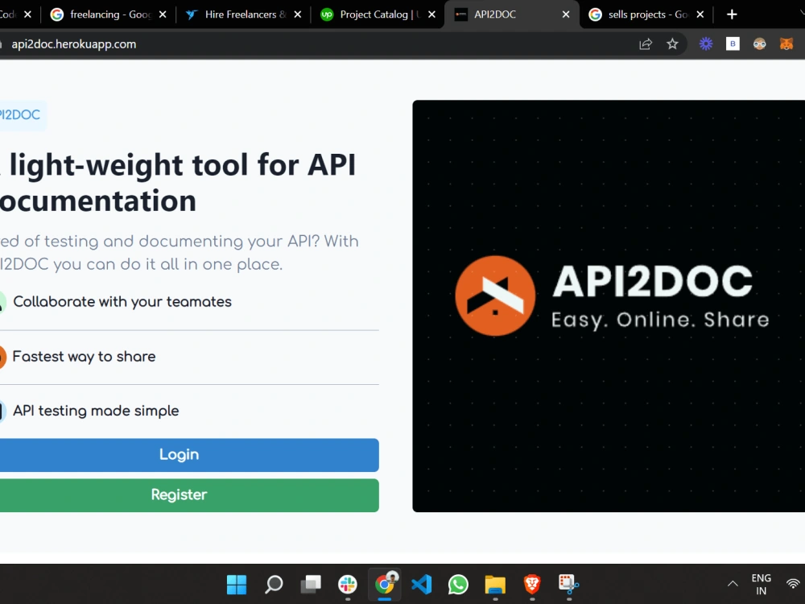Image resolution: width=805 pixels, height=604 pixels.
Task: Close the Hire Freelancers tab
Action: point(297,14)
